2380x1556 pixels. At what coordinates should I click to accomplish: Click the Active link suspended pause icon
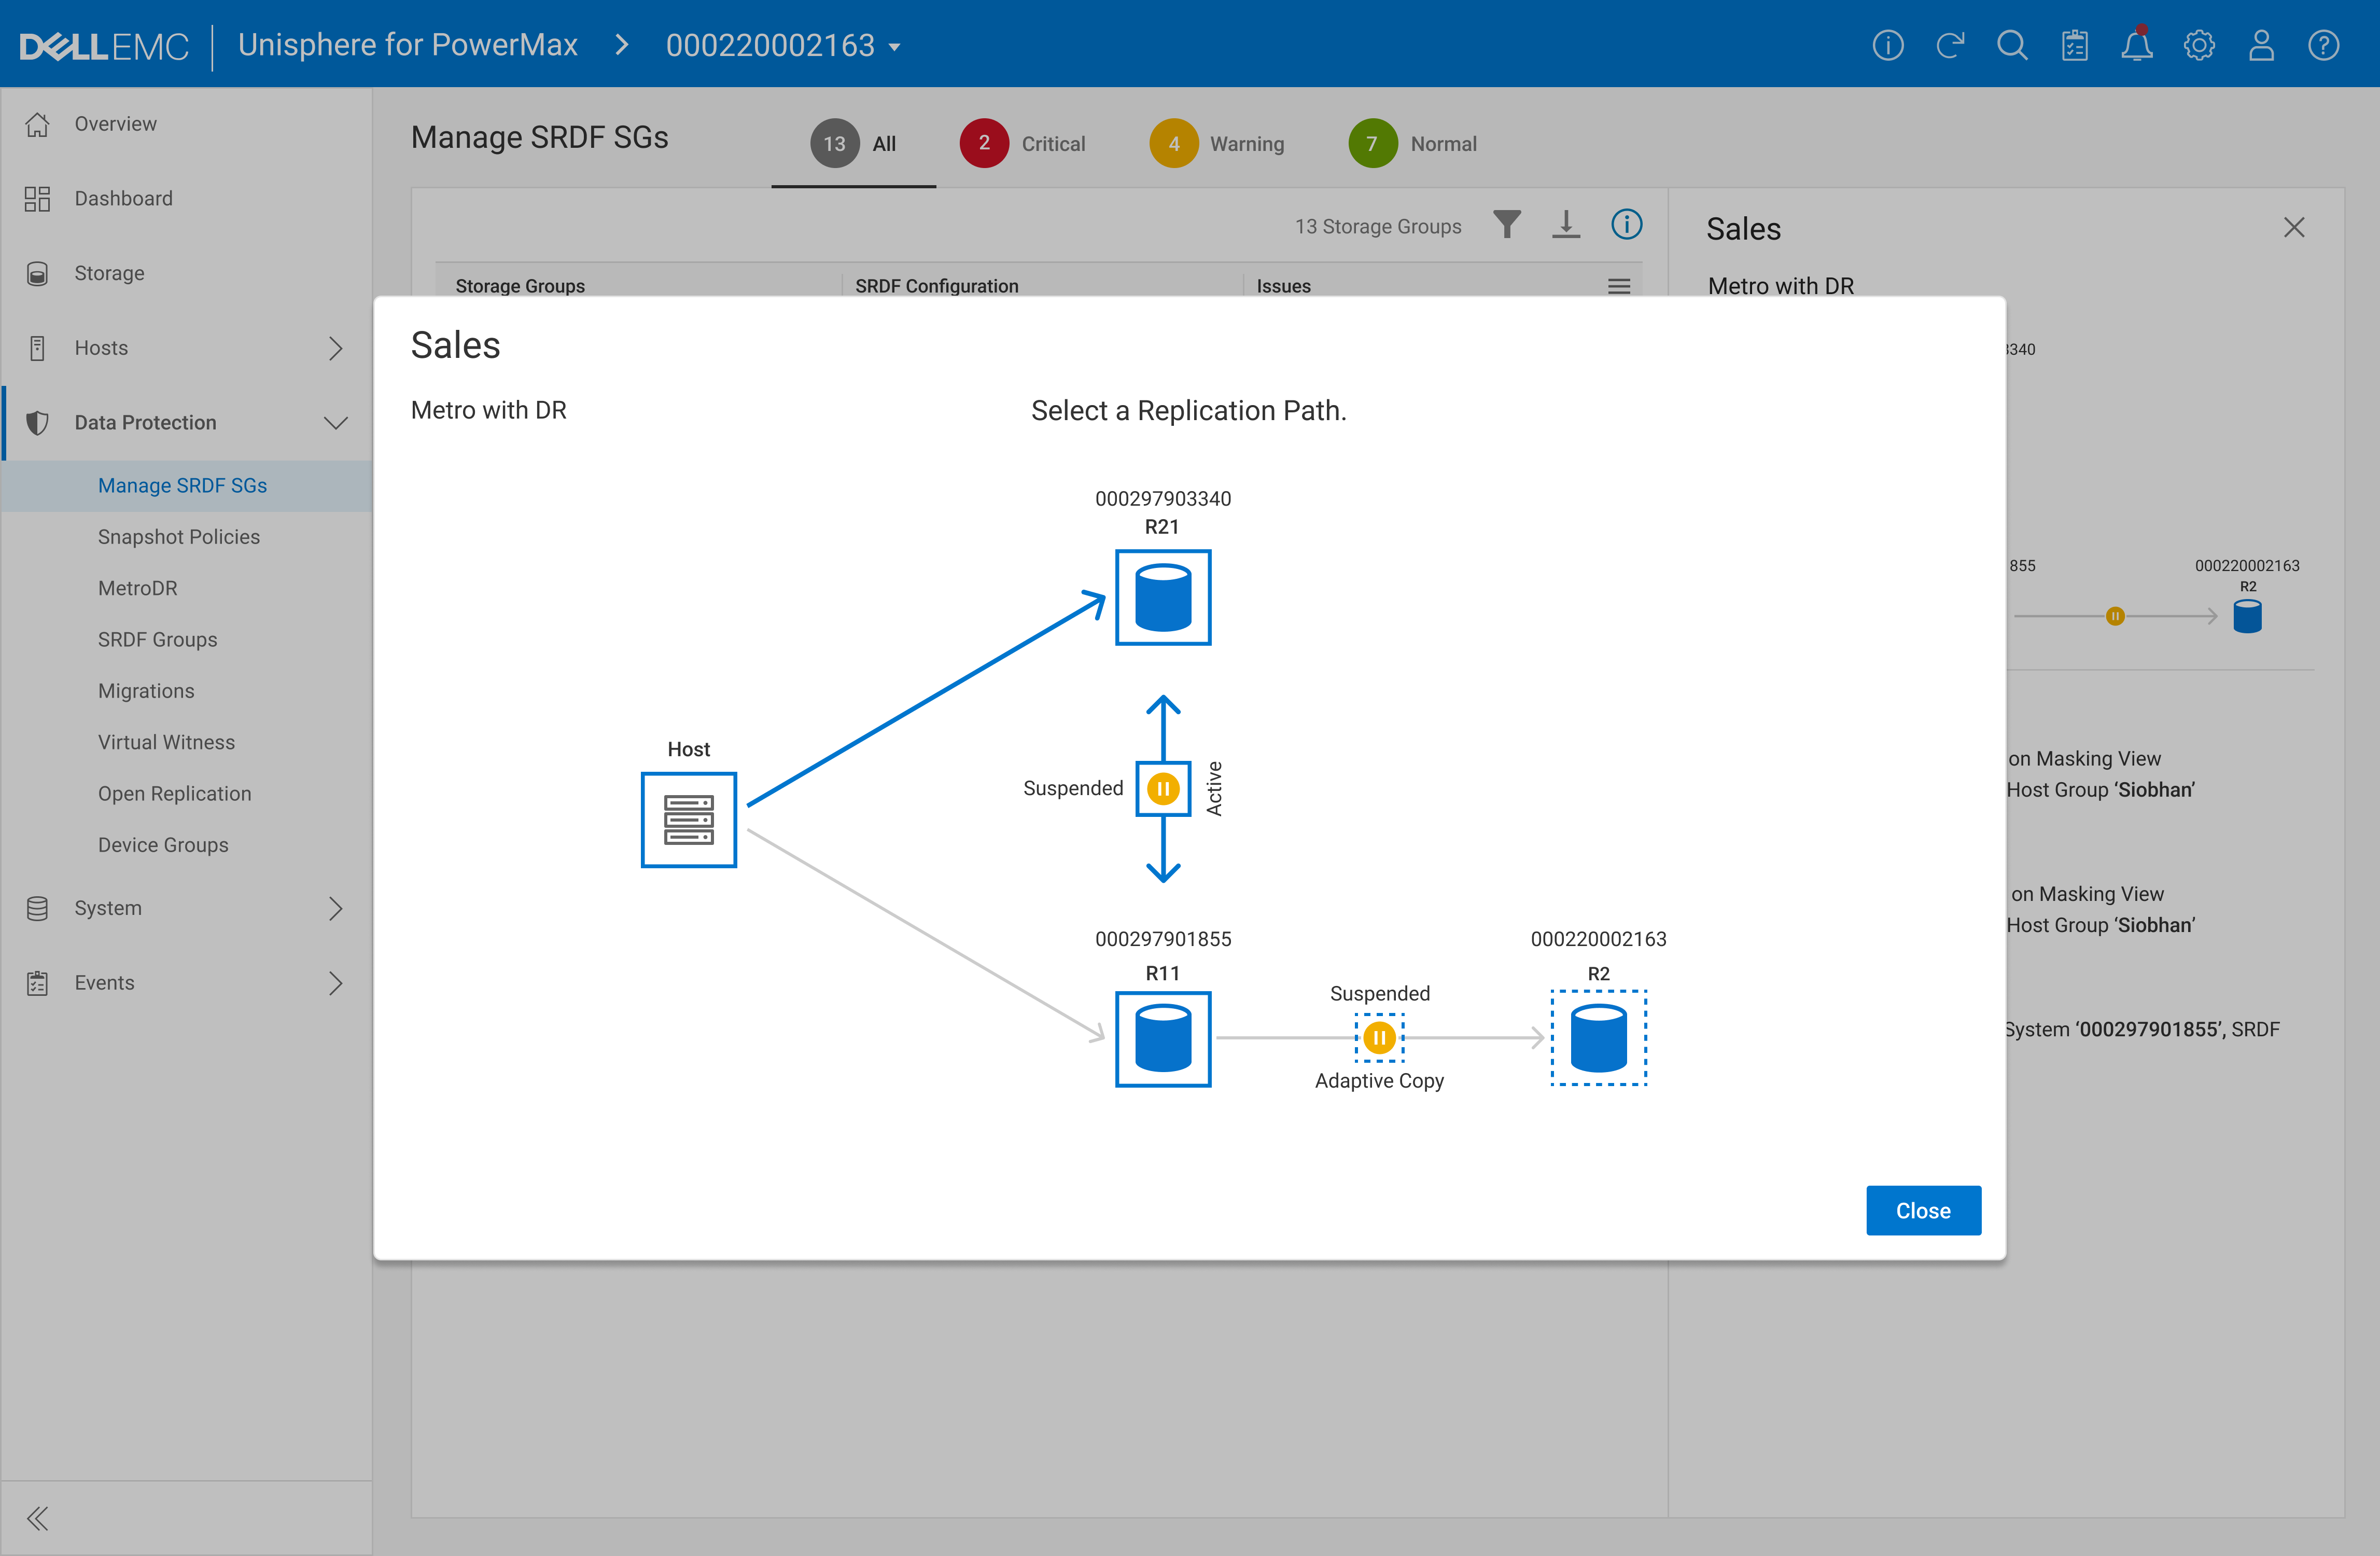coord(1162,789)
